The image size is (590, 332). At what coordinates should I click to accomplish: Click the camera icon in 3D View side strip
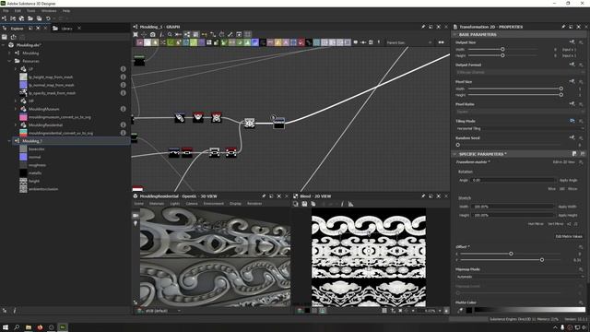click(x=136, y=215)
